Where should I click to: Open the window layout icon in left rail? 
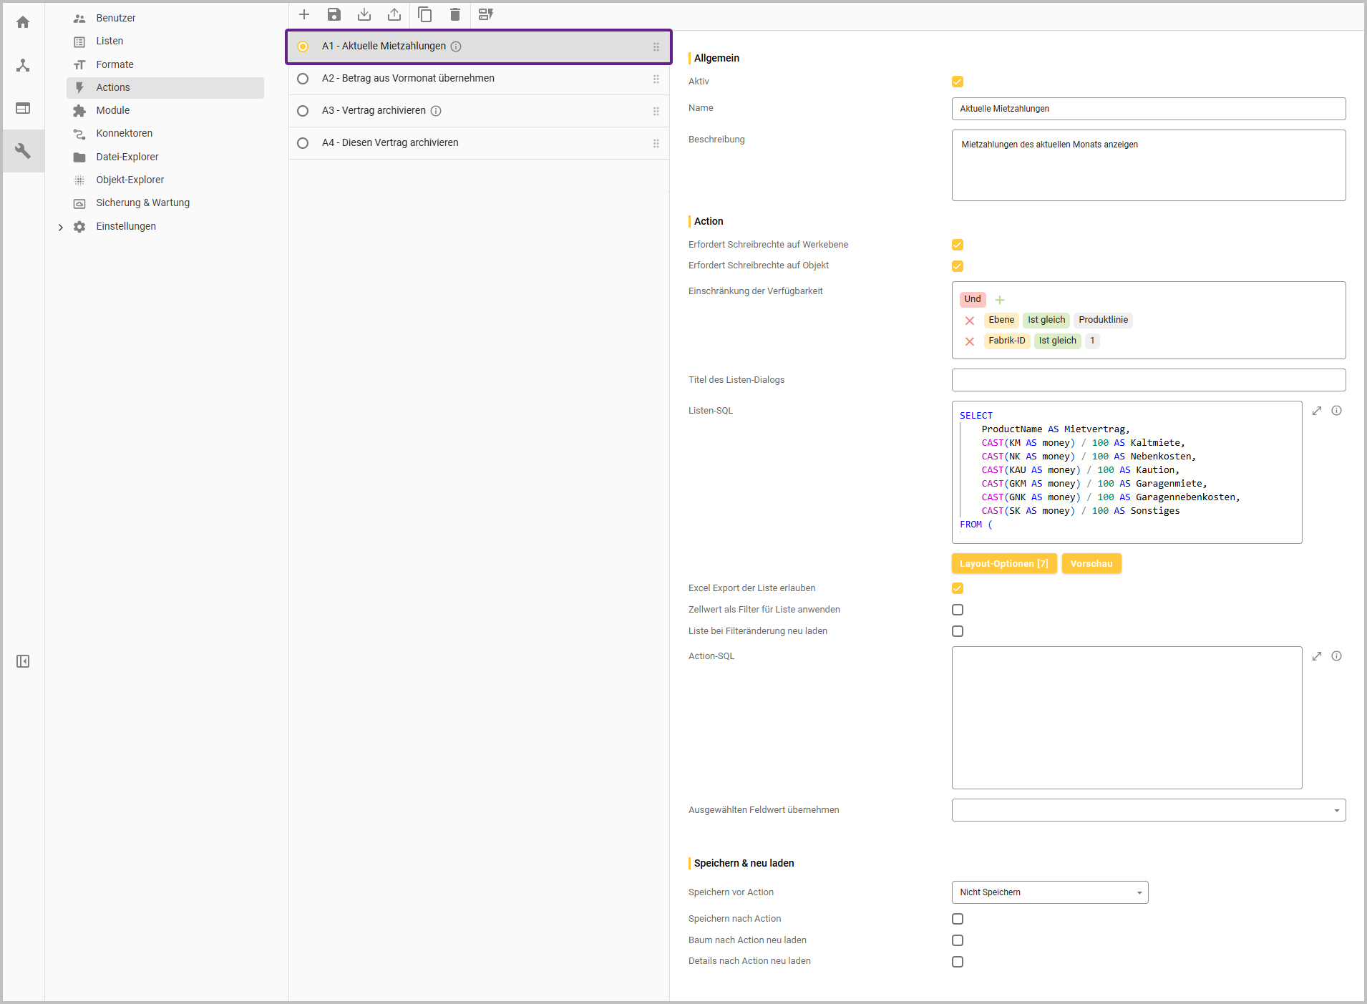point(23,108)
